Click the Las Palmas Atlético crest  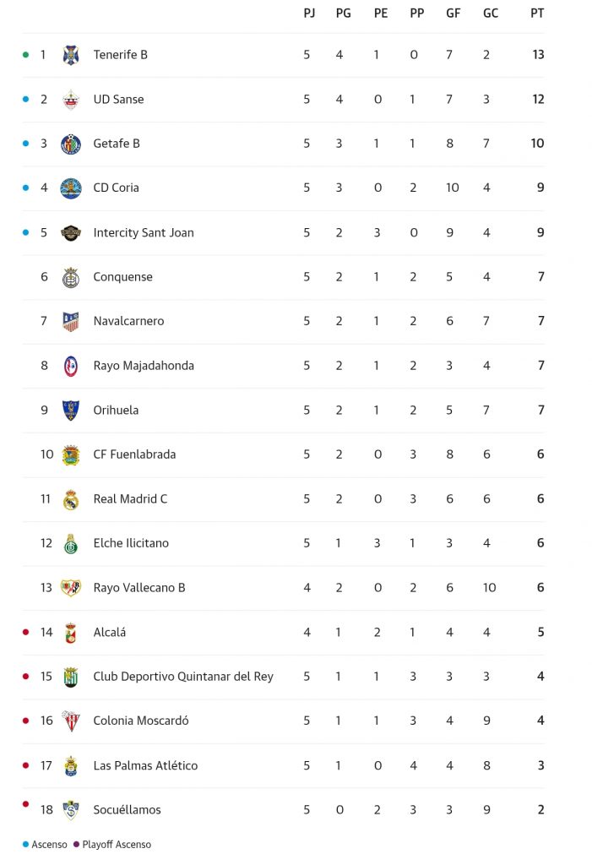click(71, 765)
